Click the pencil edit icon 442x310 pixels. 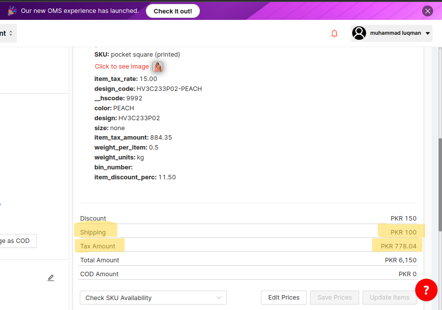(51, 278)
